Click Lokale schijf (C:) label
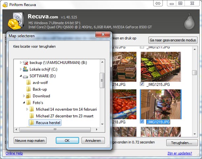 [44, 69]
